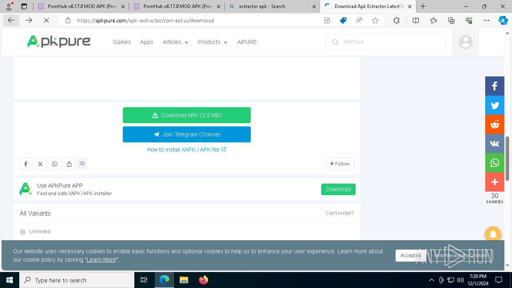Click the share count 30

coord(82,164)
